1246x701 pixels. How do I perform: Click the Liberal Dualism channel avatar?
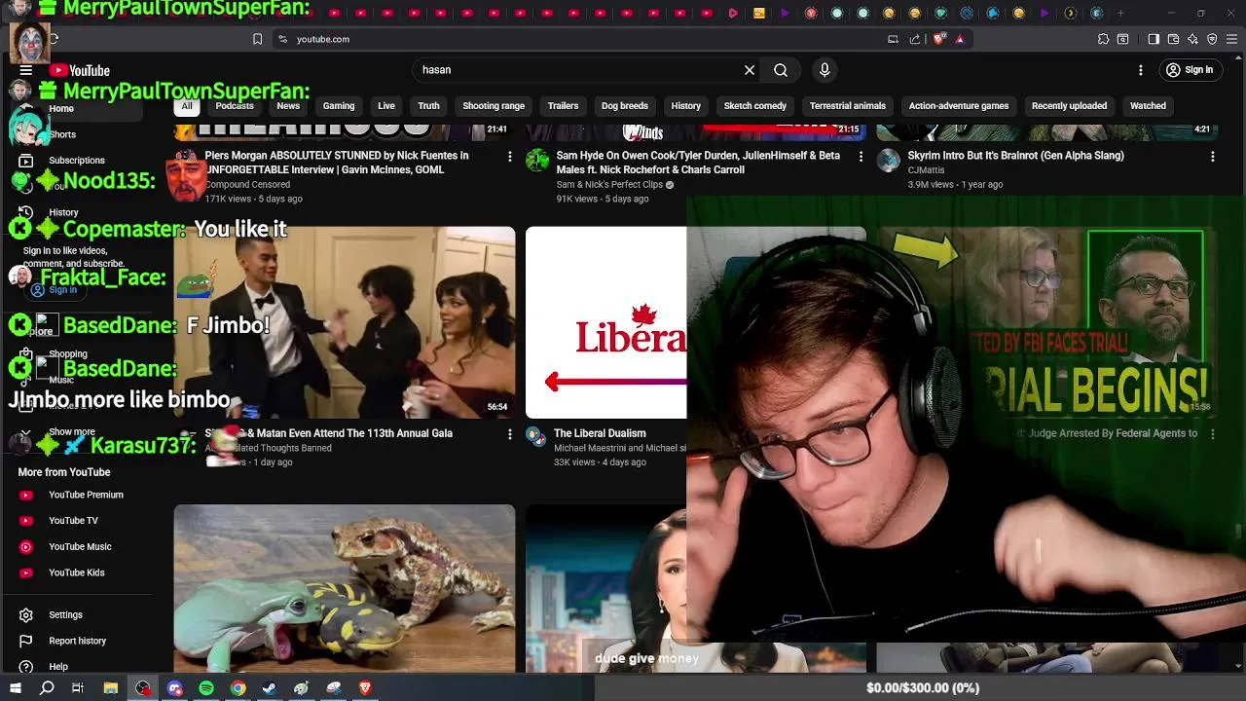(x=536, y=435)
